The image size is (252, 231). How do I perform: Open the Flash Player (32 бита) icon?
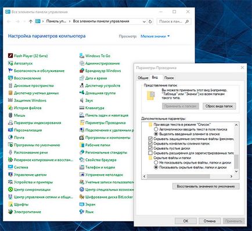point(10,56)
